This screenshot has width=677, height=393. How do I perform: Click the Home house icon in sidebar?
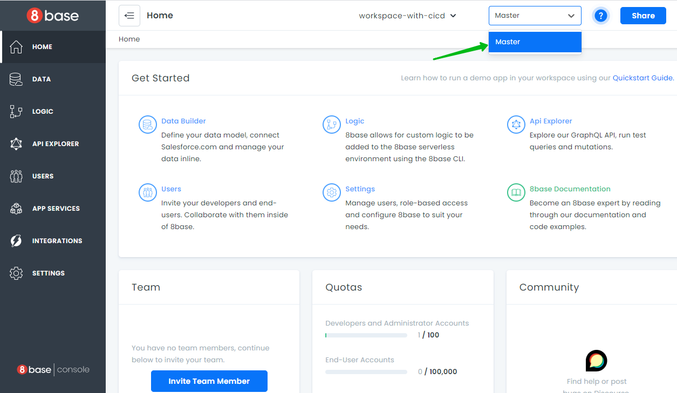(x=16, y=47)
